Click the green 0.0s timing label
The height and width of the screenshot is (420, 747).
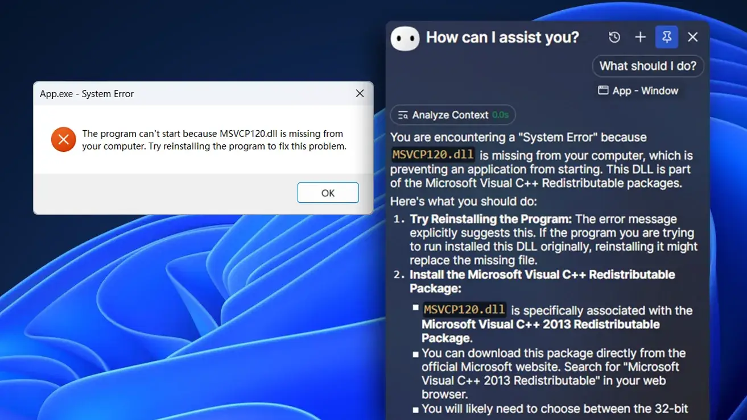(x=500, y=115)
